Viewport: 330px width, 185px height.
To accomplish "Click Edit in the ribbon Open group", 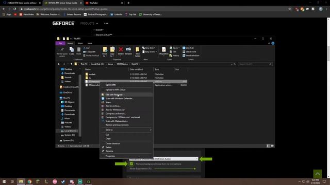I will click(x=173, y=51).
